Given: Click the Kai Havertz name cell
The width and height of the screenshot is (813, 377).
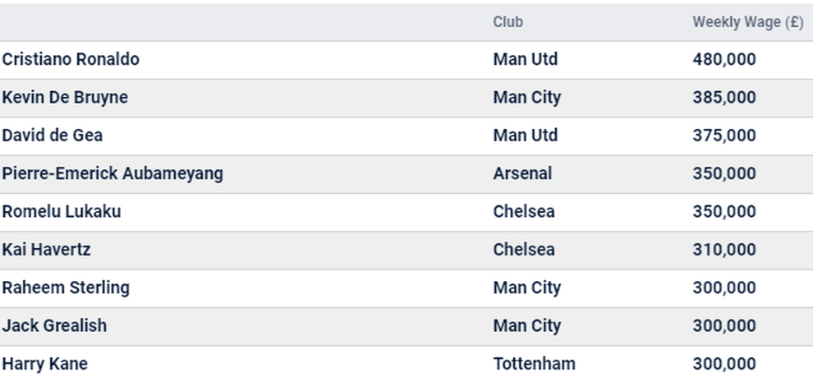Looking at the screenshot, I should pos(46,250).
